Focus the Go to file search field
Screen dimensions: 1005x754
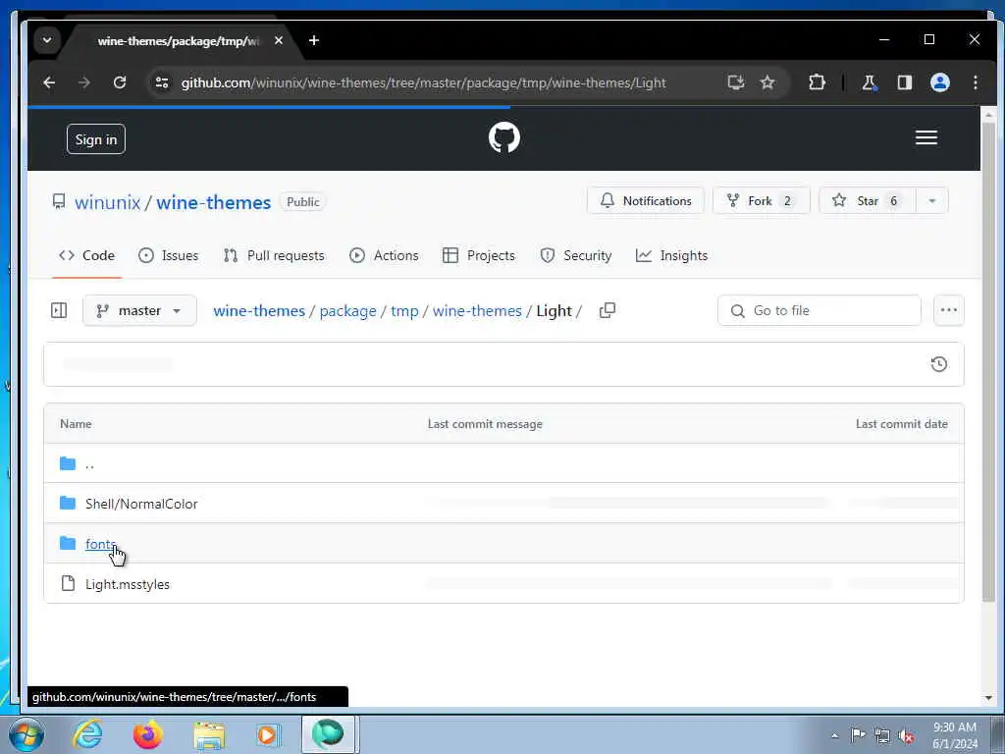tap(820, 310)
